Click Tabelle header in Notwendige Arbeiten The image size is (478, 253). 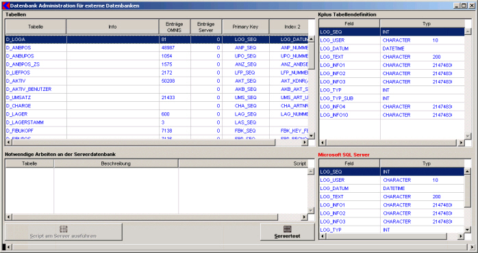(29, 163)
